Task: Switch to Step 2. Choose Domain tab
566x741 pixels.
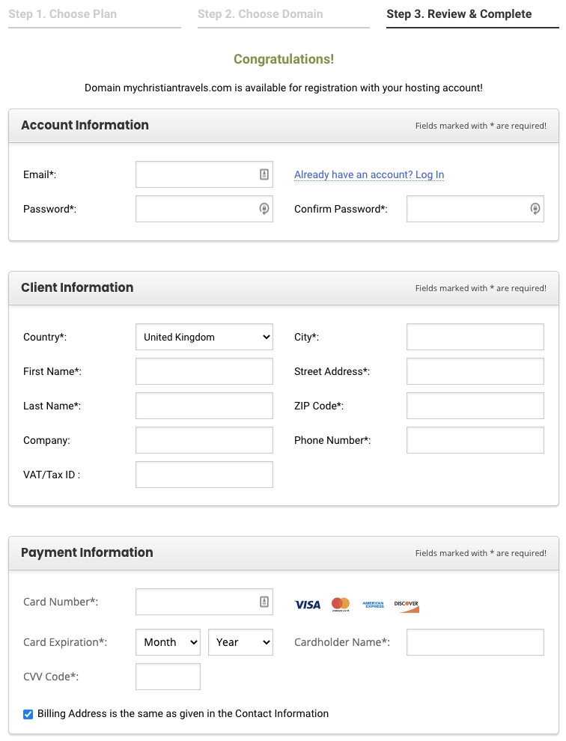Action: pos(284,14)
